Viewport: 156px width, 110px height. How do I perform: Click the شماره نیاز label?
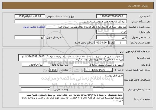click(145, 16)
